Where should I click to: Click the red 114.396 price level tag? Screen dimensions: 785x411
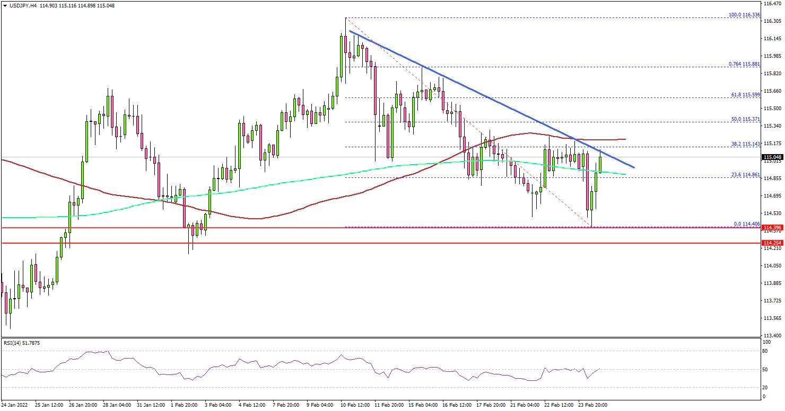pos(772,228)
